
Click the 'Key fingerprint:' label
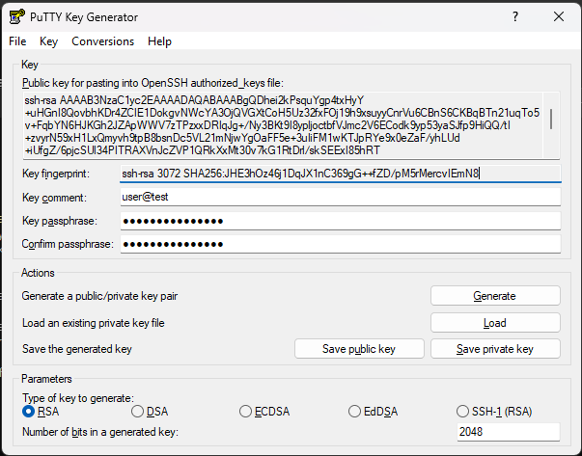point(56,174)
